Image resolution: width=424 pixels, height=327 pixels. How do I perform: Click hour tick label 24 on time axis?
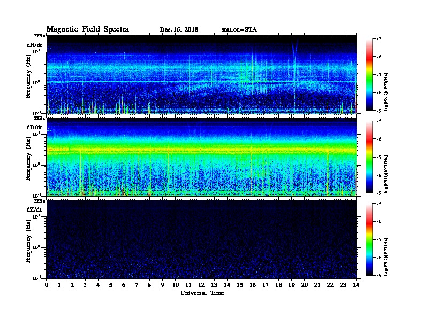356,285
